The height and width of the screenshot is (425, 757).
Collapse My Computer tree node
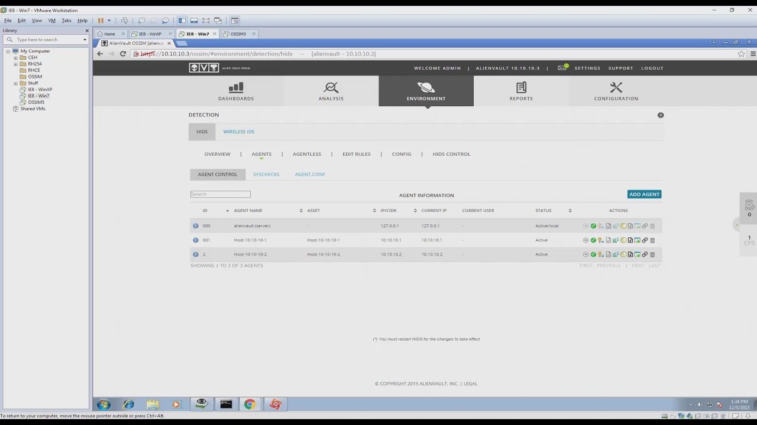[x=8, y=51]
